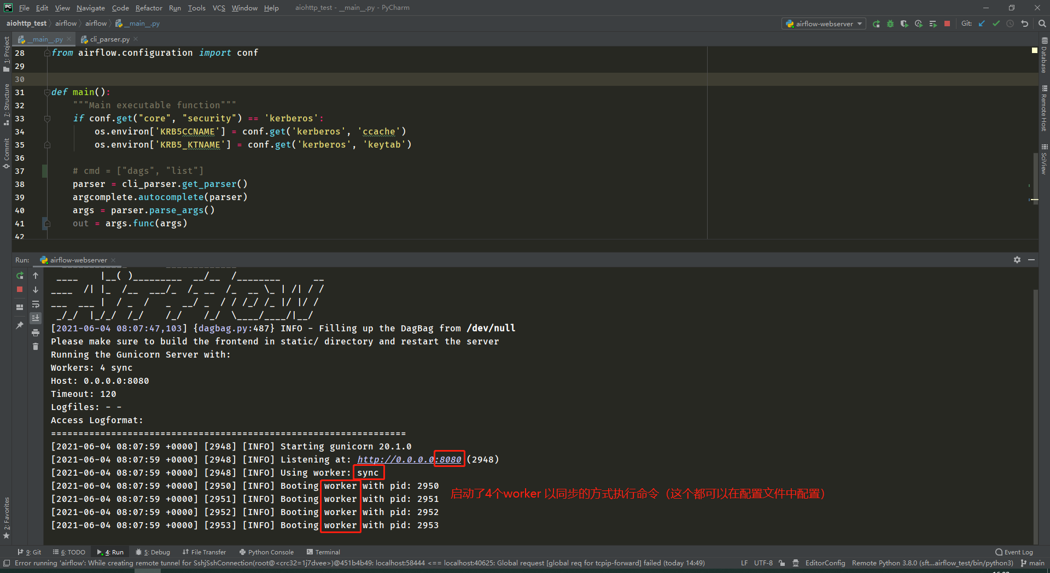Print the console output
The height and width of the screenshot is (573, 1050).
click(36, 332)
